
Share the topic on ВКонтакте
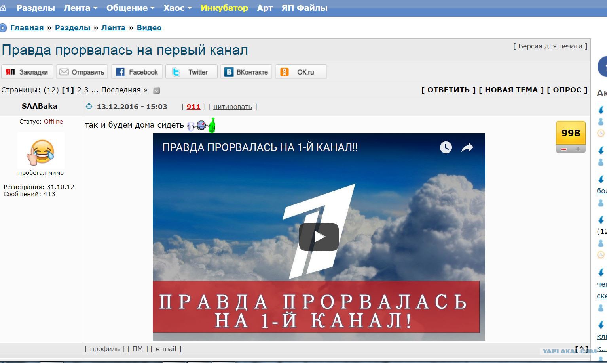pyautogui.click(x=246, y=72)
